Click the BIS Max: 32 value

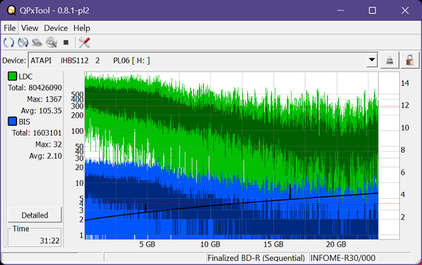tap(48, 145)
